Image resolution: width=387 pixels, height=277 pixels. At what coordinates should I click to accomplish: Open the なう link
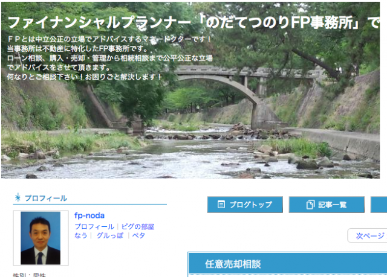click(80, 235)
